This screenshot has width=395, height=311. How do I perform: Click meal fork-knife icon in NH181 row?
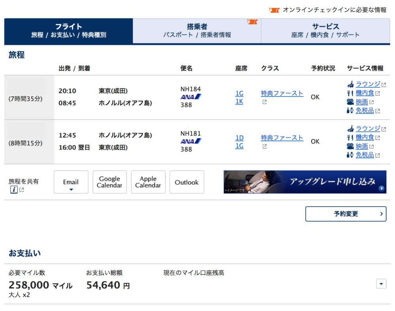point(350,138)
